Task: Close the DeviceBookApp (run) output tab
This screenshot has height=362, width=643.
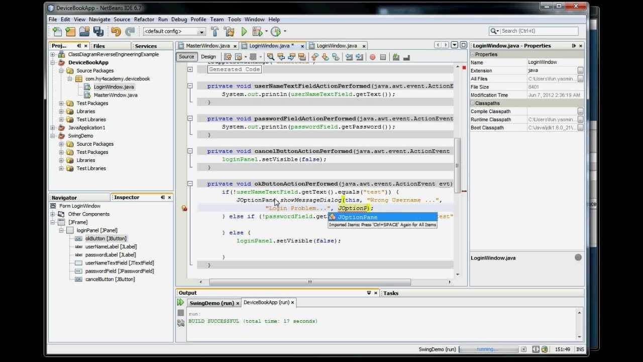Action: click(x=293, y=303)
